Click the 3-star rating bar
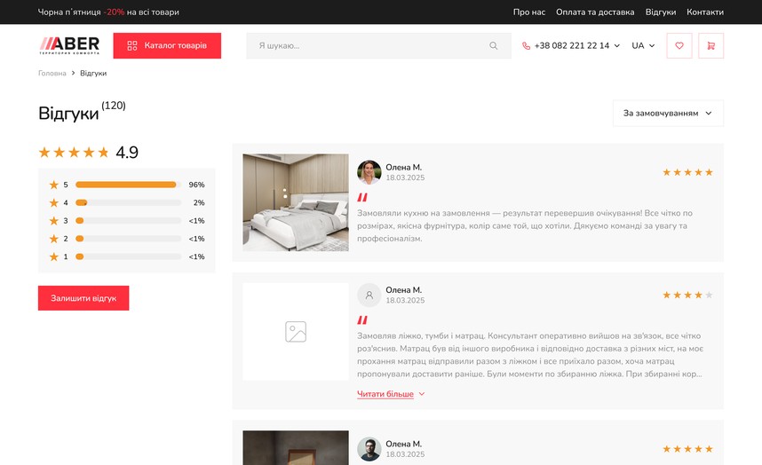Screen dimensions: 762x465 point(128,220)
